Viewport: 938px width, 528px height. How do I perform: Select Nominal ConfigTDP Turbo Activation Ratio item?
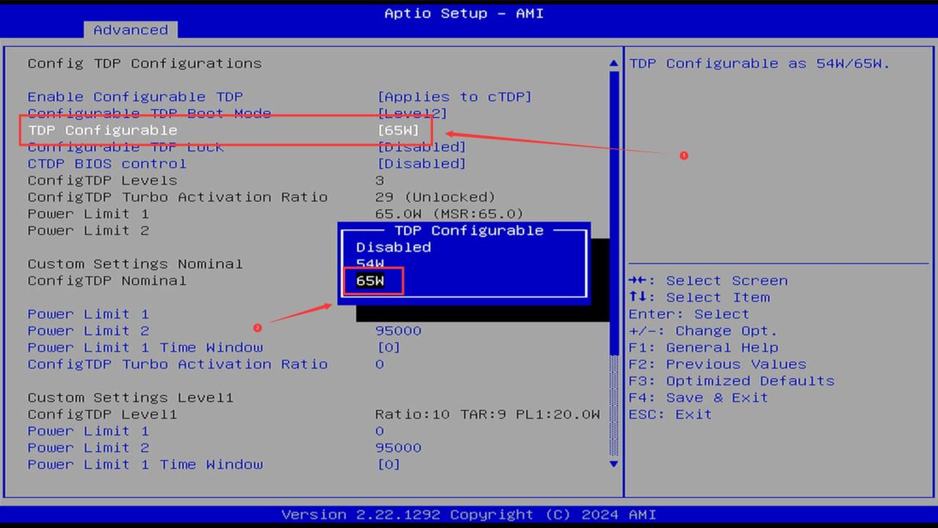click(x=177, y=364)
